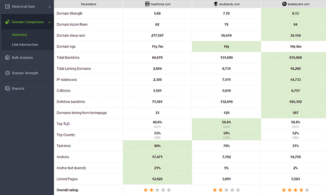Click the Overall rating label
Image resolution: width=326 pixels, height=195 pixels.
[68, 190]
